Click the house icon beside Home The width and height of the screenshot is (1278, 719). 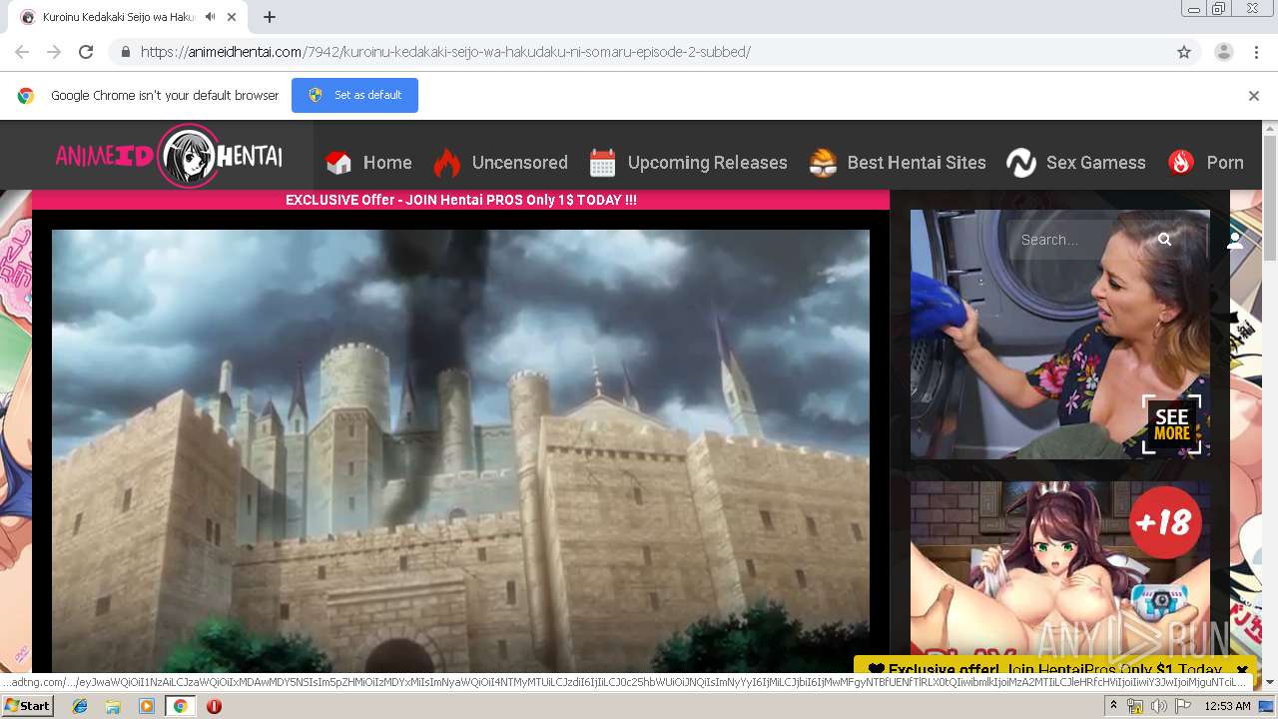pyautogui.click(x=339, y=163)
